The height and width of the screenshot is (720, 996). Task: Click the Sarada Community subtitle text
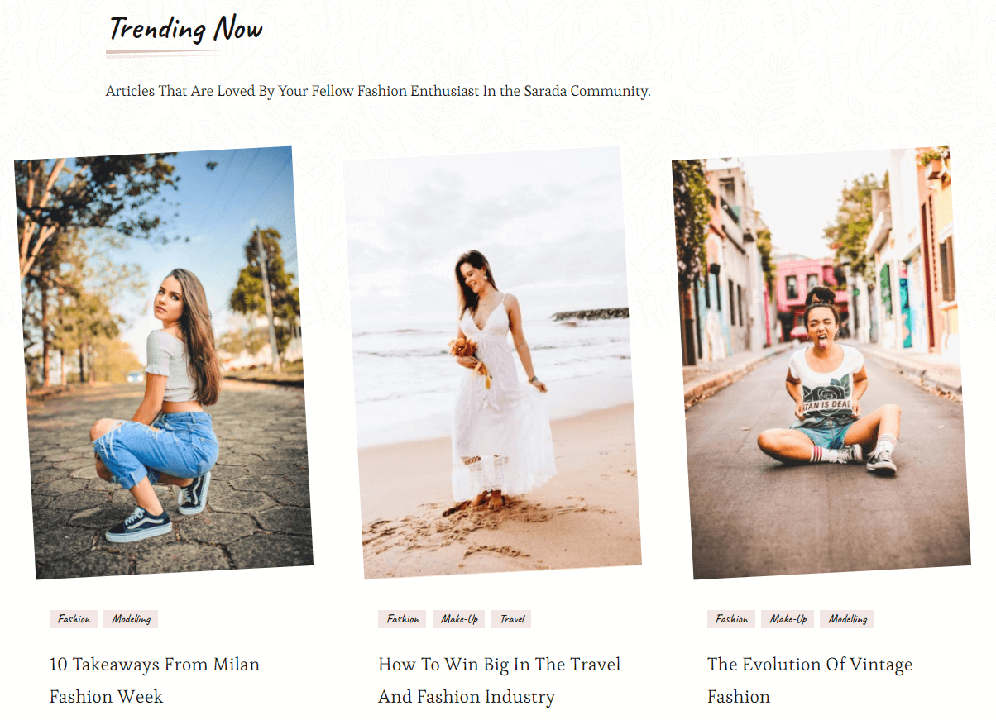click(x=378, y=91)
